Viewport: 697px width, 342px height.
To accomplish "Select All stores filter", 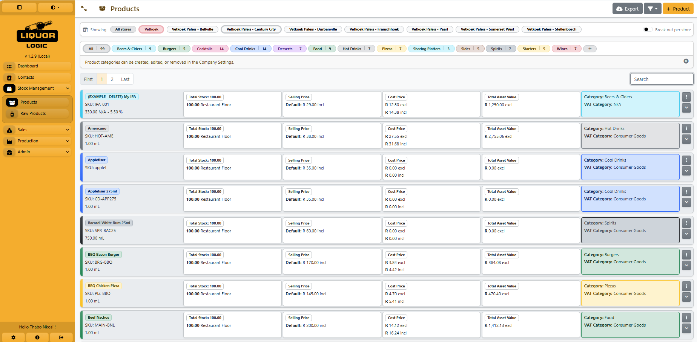I will point(123,29).
